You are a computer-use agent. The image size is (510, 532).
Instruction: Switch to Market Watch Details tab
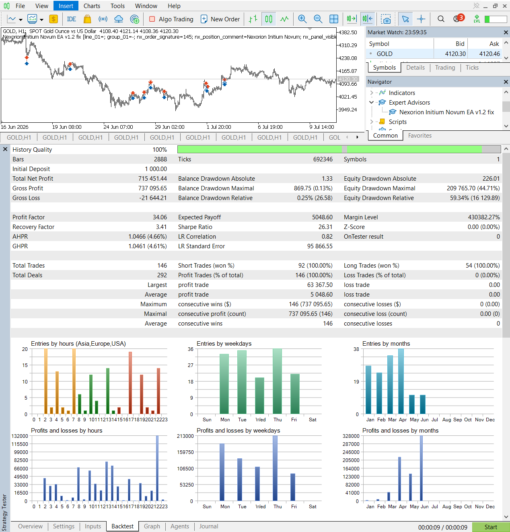415,68
